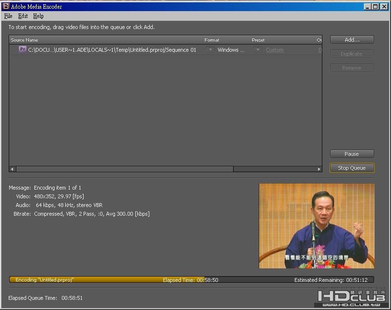The image size is (391, 310).
Task: Click the encoding preview thumbnail
Action: click(x=317, y=226)
